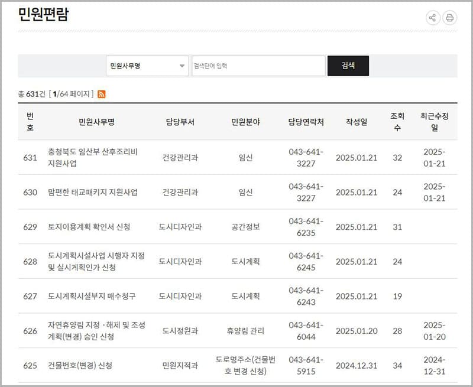Open 도시계획시설부지 매수청구 entry
Image resolution: width=473 pixels, height=387 pixels.
pos(92,296)
